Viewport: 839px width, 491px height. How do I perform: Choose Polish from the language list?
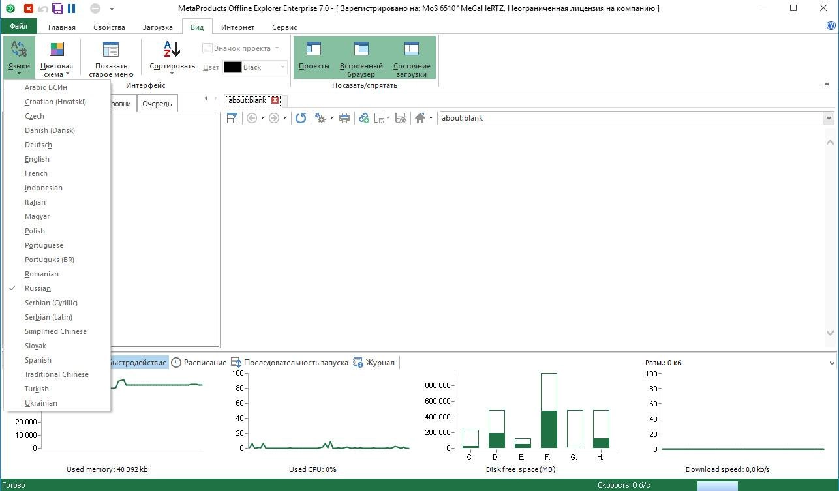[x=57, y=231]
